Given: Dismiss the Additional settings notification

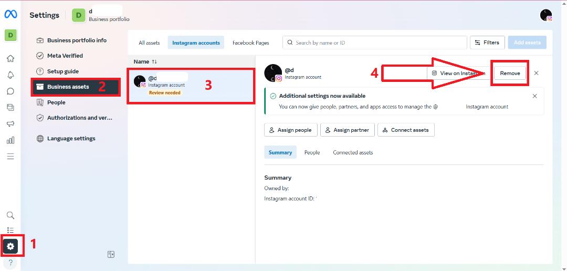Looking at the screenshot, I should pos(535,96).
